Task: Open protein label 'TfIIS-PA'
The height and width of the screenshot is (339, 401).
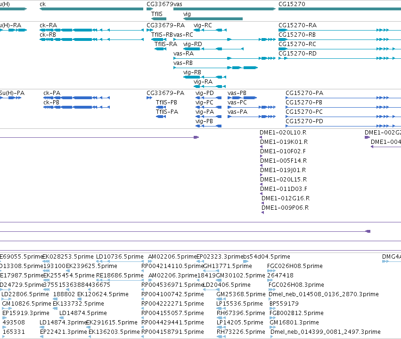Action: pos(167,112)
